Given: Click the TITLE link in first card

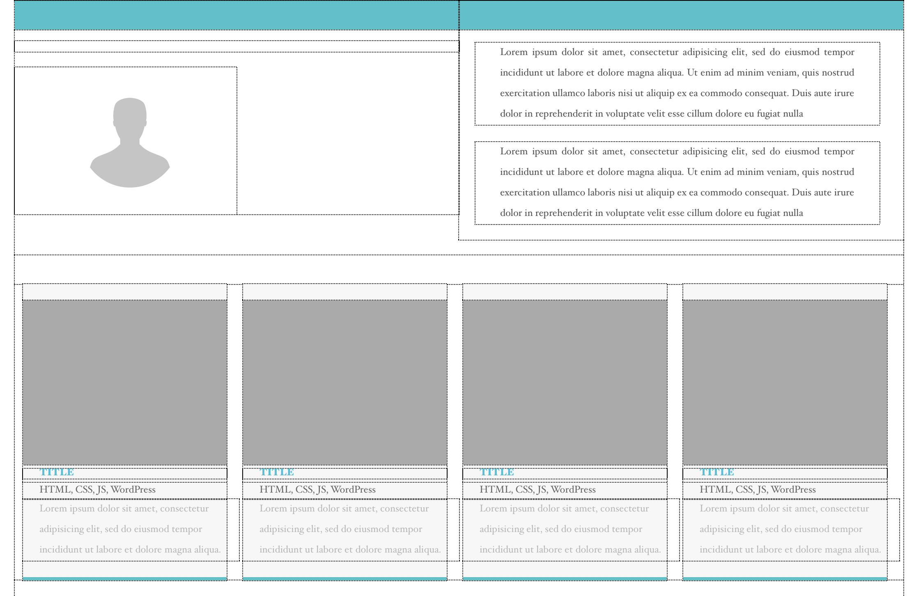Looking at the screenshot, I should coord(57,472).
